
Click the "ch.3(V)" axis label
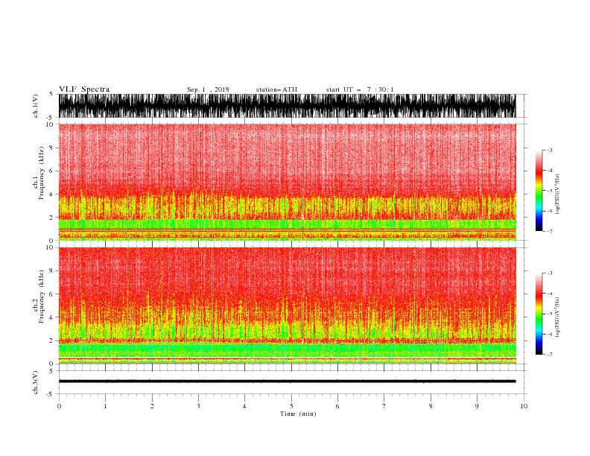tap(36, 383)
